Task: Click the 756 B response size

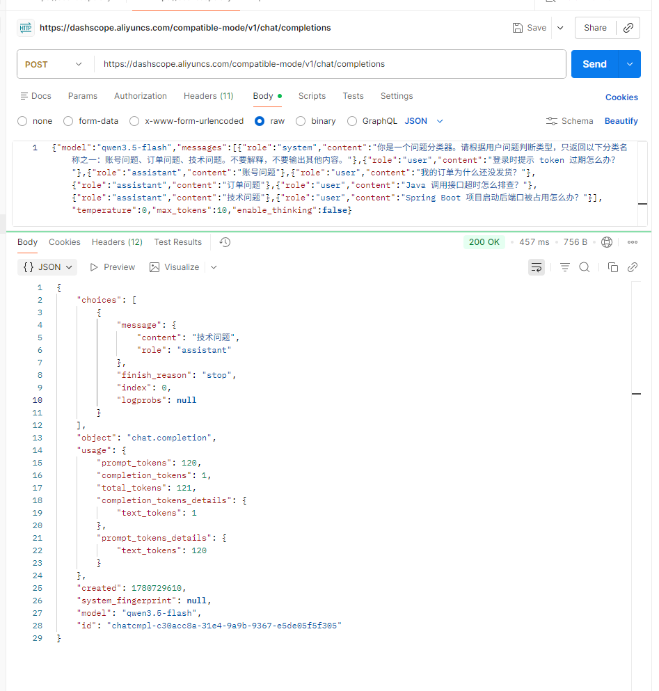Action: pos(575,242)
